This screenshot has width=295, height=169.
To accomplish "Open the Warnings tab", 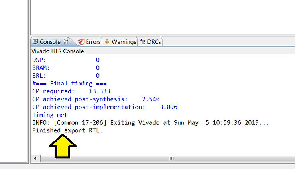I will [x=120, y=42].
